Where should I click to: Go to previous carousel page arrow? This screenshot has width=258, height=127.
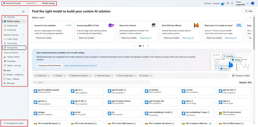pyautogui.click(x=135, y=46)
